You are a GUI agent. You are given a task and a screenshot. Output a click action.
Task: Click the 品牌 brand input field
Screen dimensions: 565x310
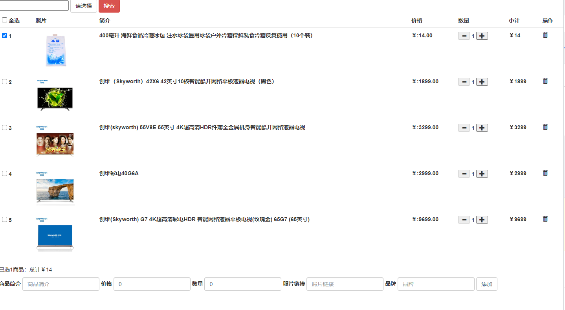point(436,284)
